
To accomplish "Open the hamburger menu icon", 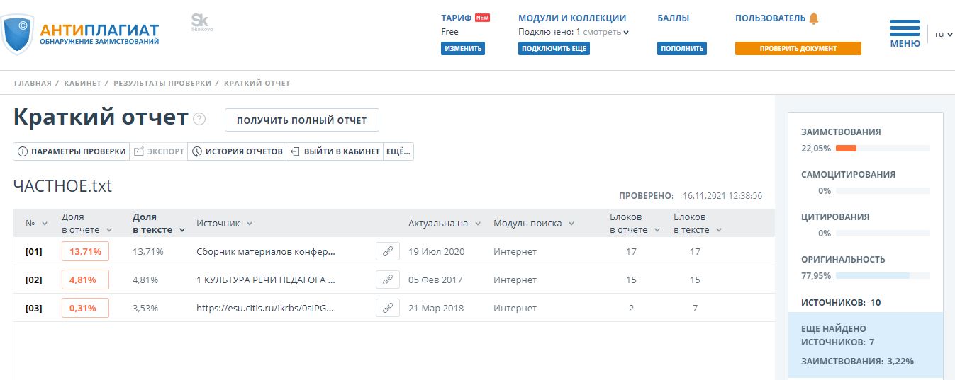I will click(x=905, y=28).
